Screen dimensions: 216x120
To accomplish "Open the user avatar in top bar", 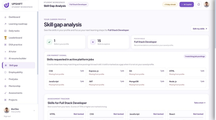I will [x=207, y=5].
